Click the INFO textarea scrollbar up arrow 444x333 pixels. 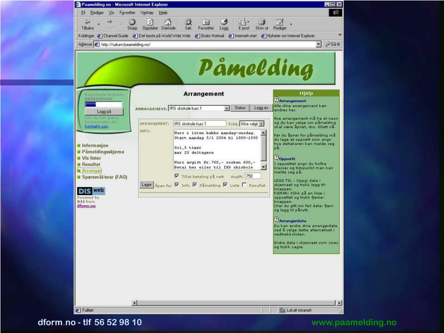[263, 133]
